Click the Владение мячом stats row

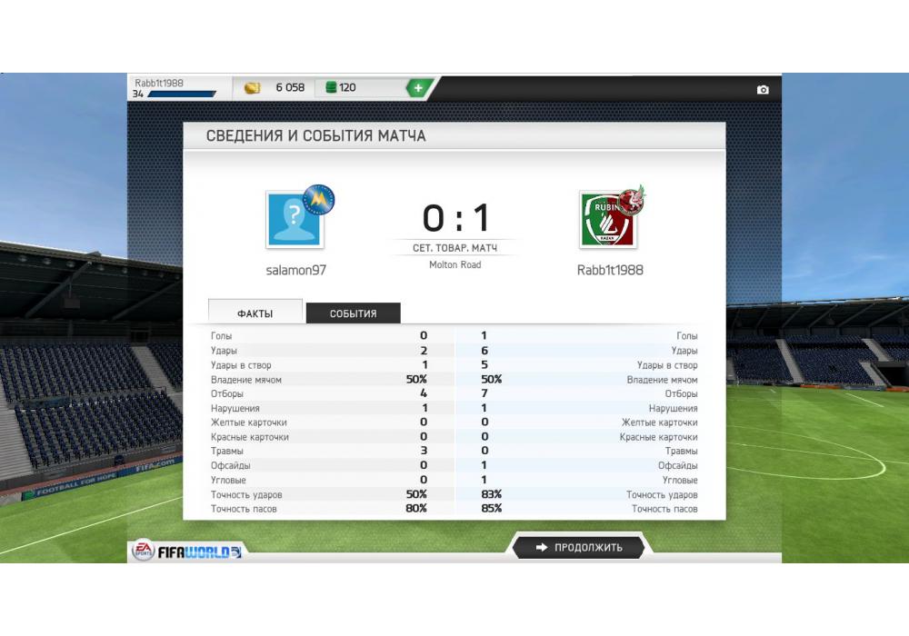(x=454, y=380)
